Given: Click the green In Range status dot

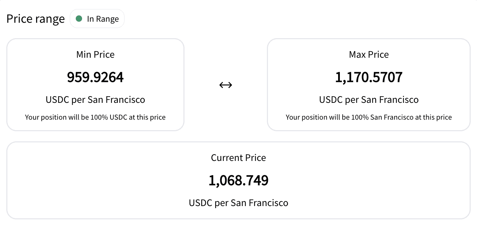Looking at the screenshot, I should pos(79,19).
